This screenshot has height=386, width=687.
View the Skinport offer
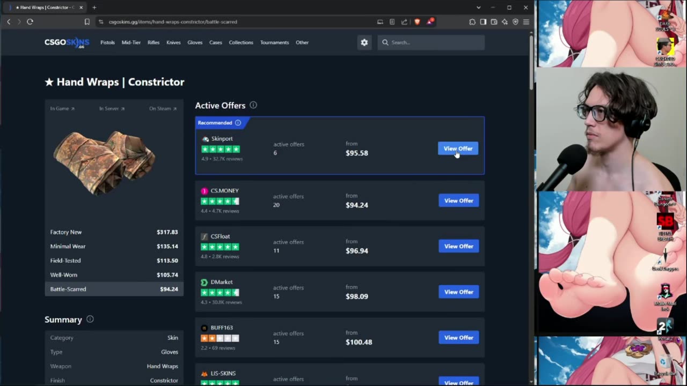tap(458, 149)
